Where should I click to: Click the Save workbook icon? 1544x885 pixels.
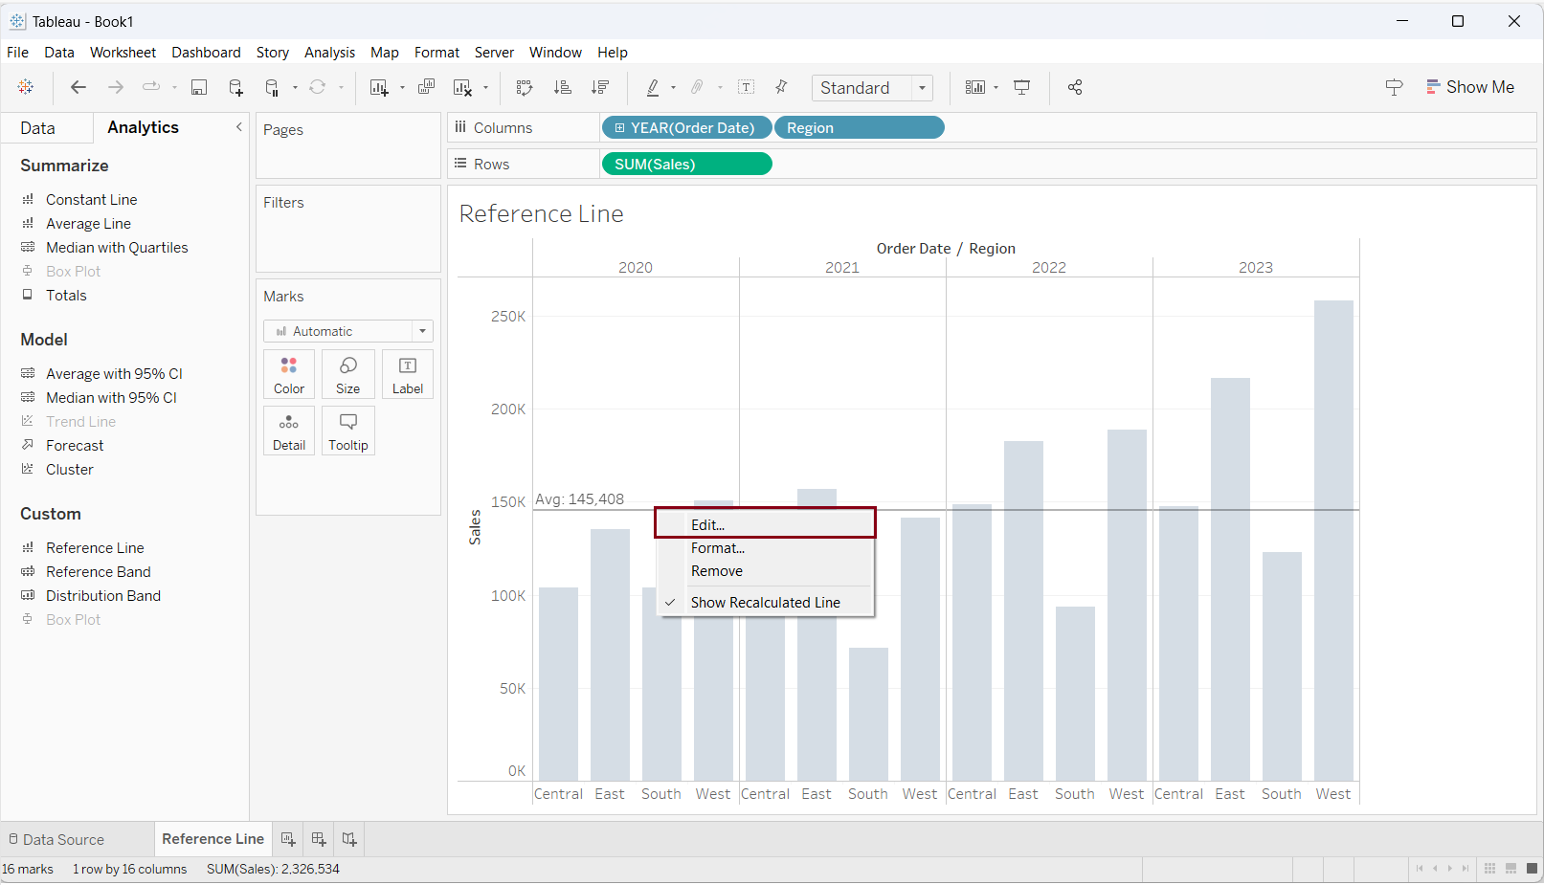pos(199,87)
